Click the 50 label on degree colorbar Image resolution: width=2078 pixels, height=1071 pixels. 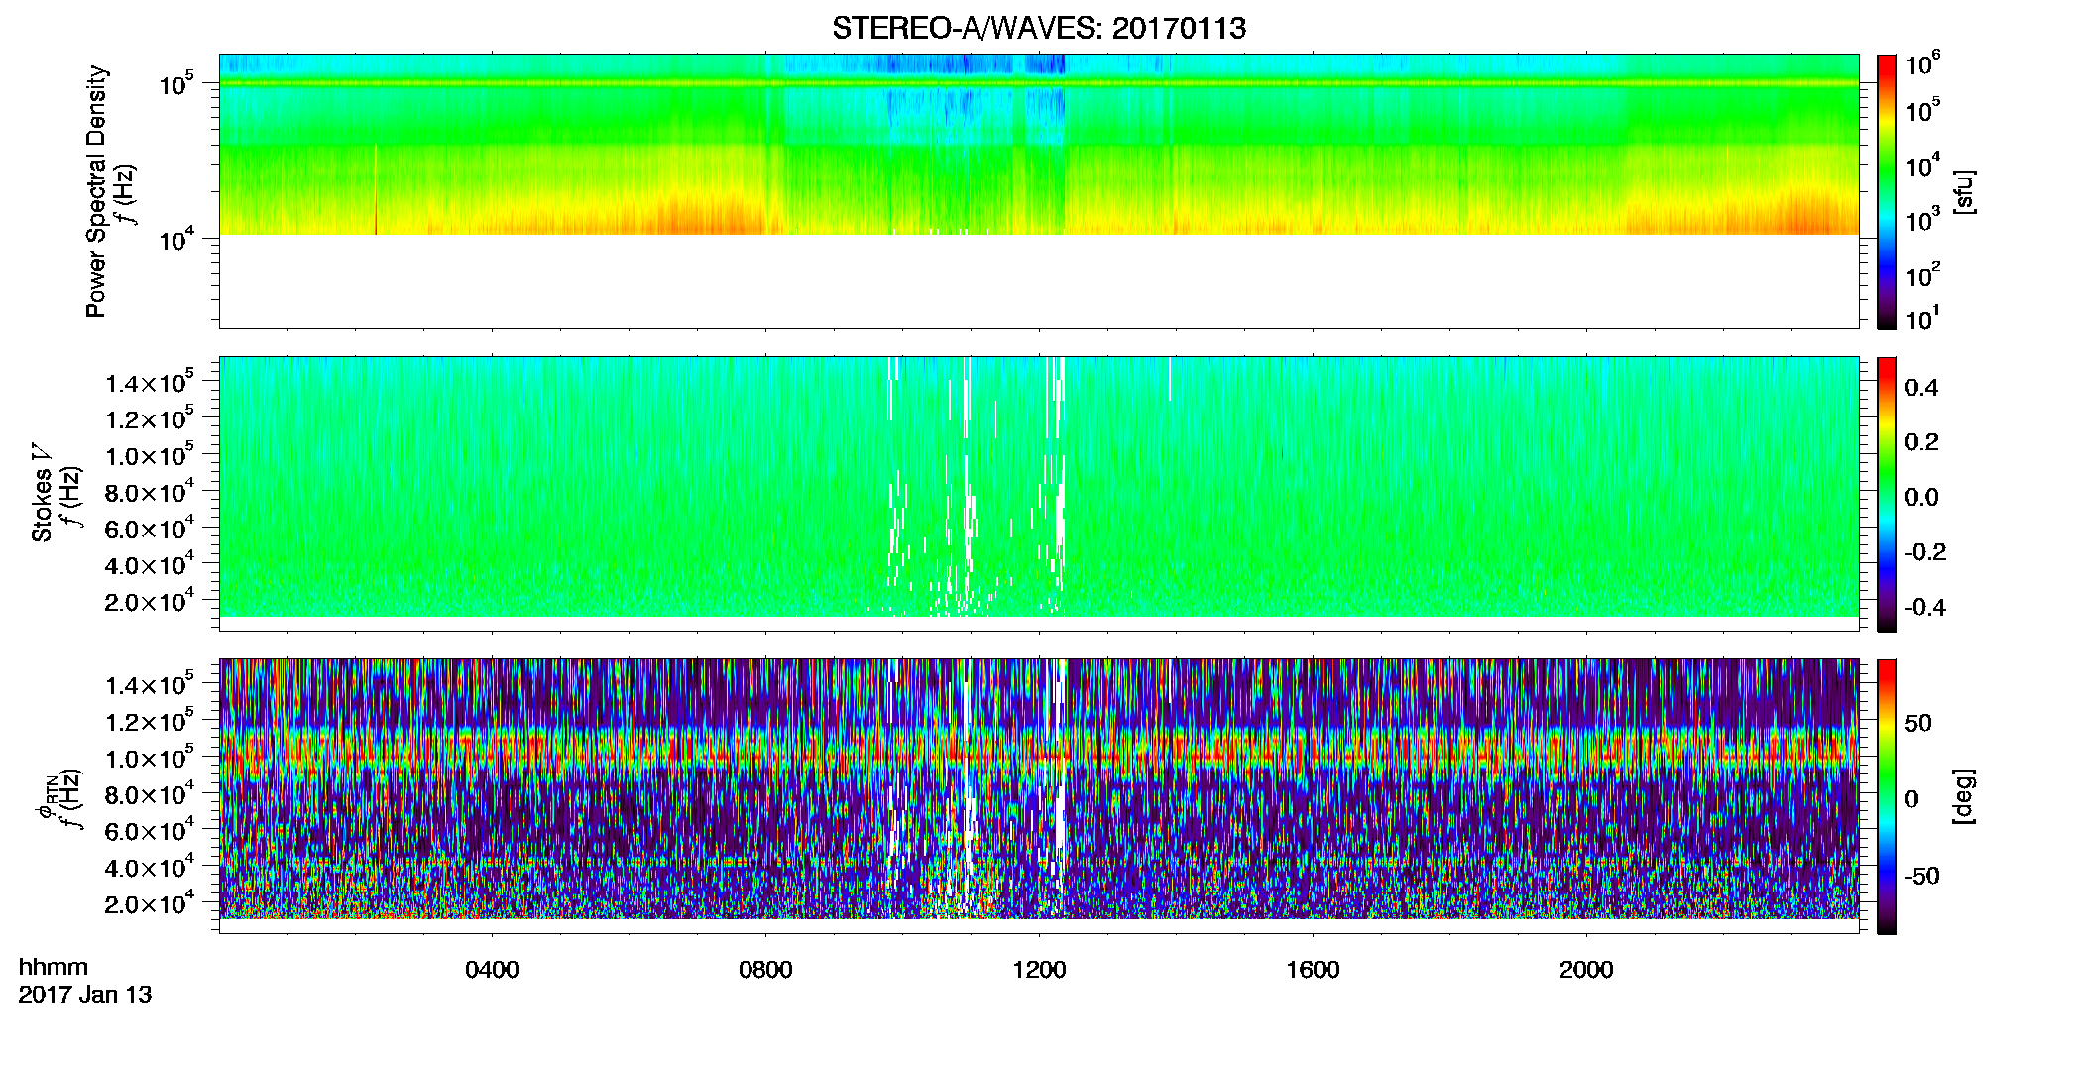(1918, 723)
